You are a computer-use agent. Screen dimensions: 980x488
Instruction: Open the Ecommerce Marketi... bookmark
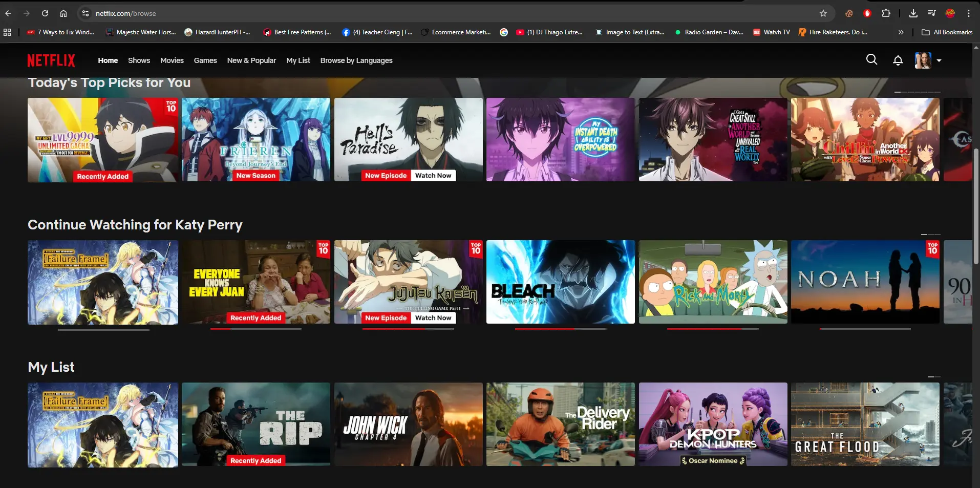point(456,32)
